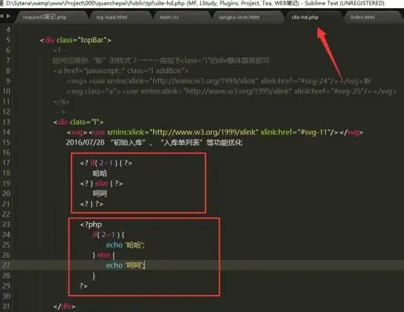Open the index.html tab

[363, 17]
